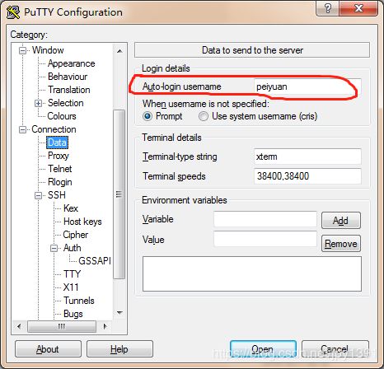Open the Kex category
384x369 pixels.
71,208
